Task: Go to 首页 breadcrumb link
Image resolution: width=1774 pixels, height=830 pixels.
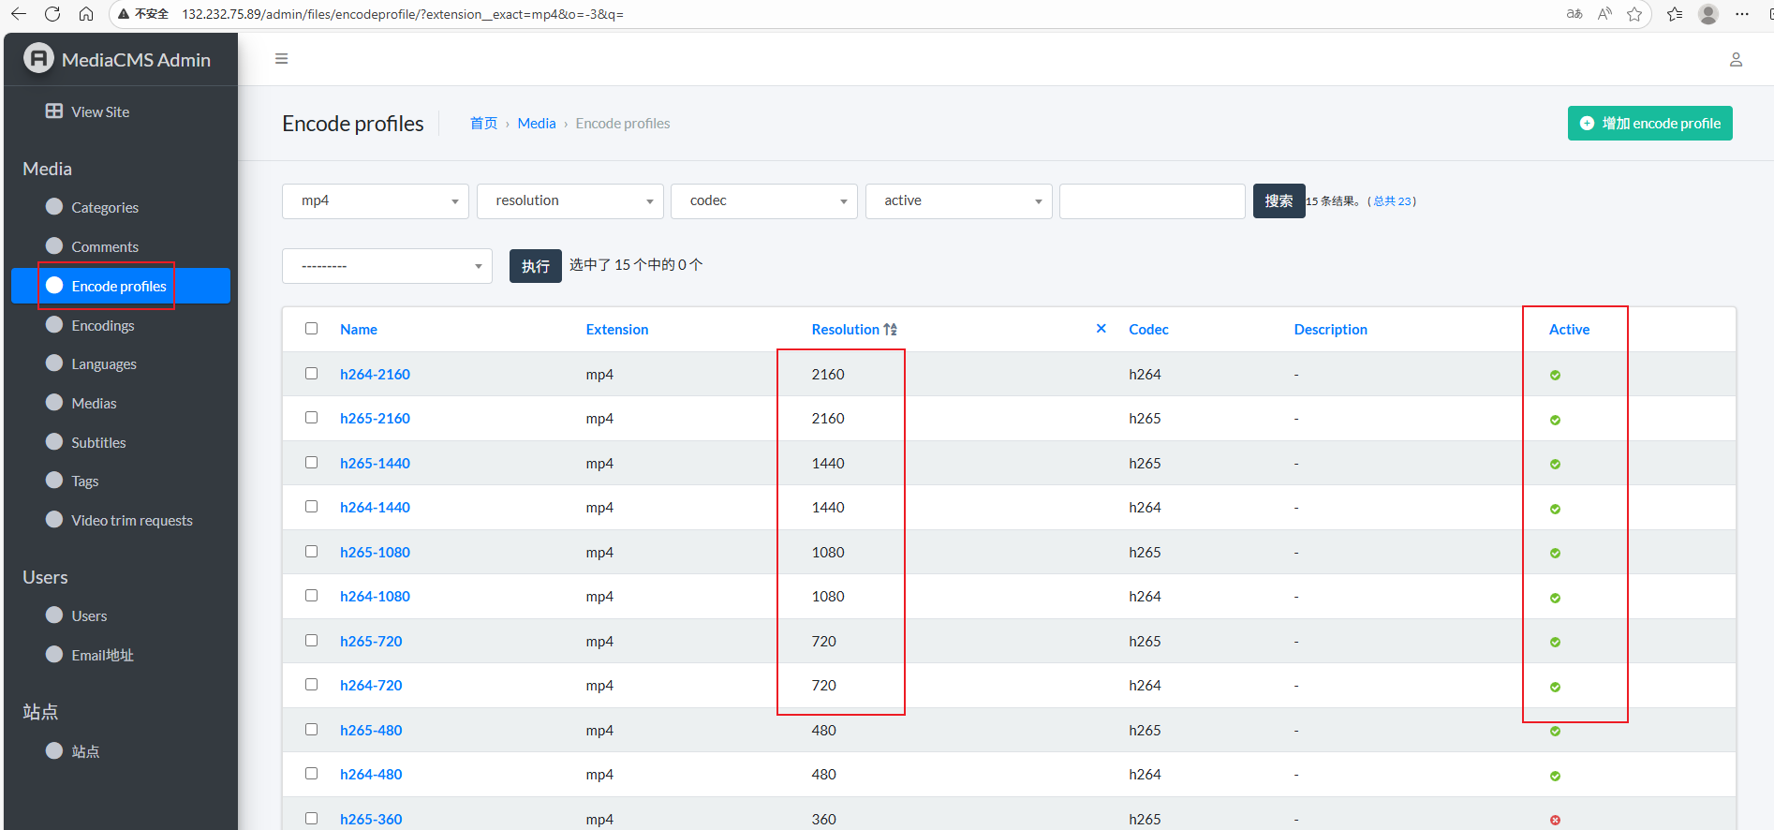Action: point(483,123)
